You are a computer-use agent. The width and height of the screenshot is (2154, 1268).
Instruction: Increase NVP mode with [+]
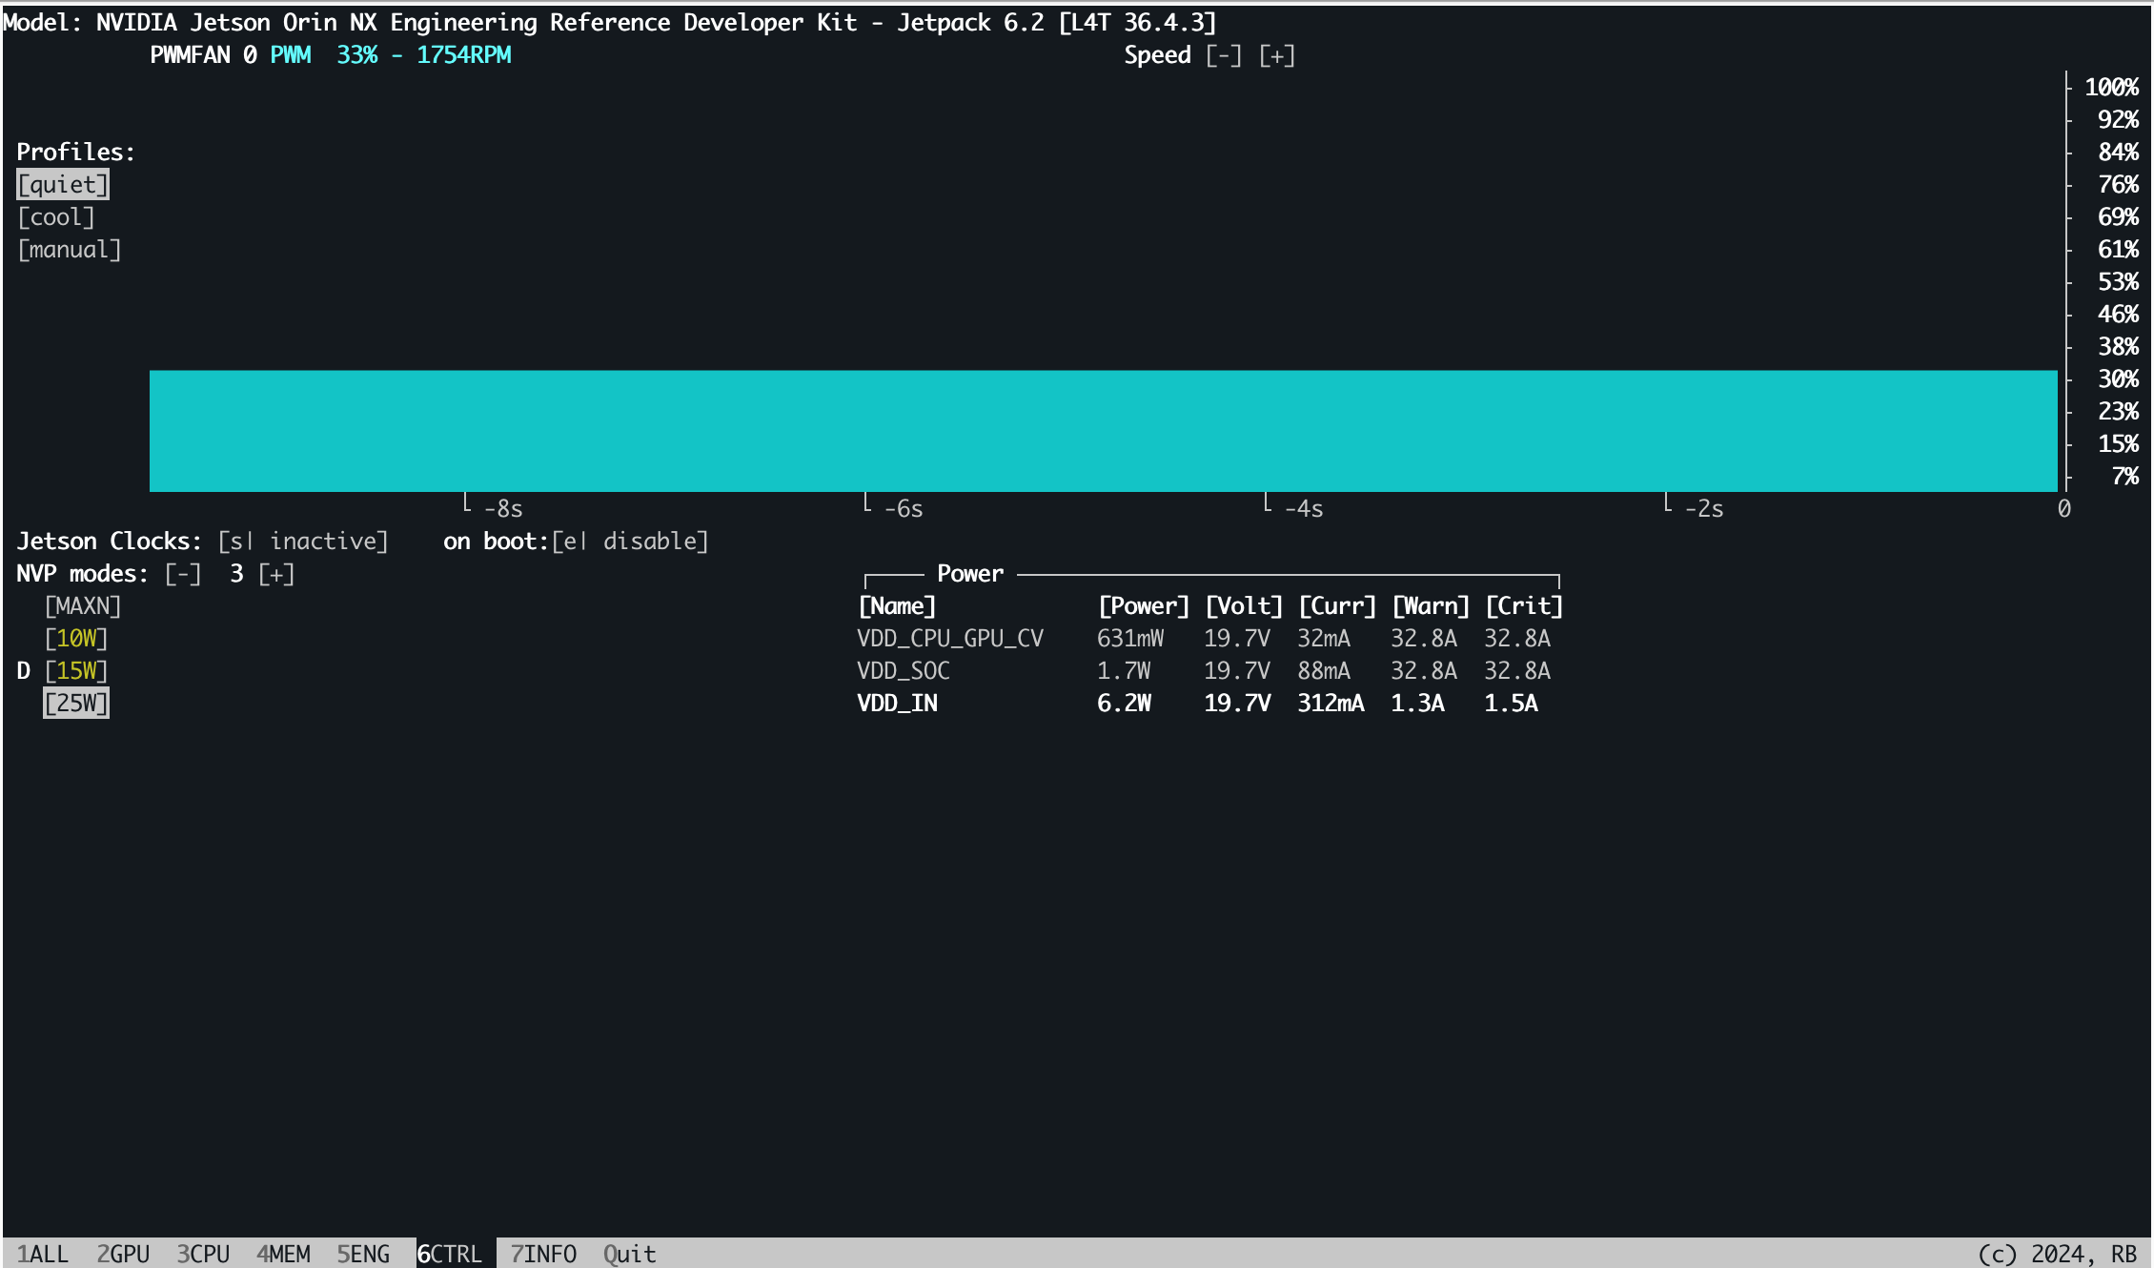point(276,574)
